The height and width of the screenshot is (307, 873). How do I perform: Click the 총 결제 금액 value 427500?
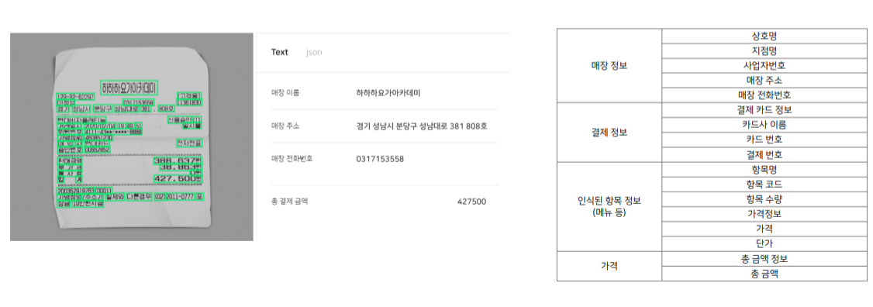471,201
